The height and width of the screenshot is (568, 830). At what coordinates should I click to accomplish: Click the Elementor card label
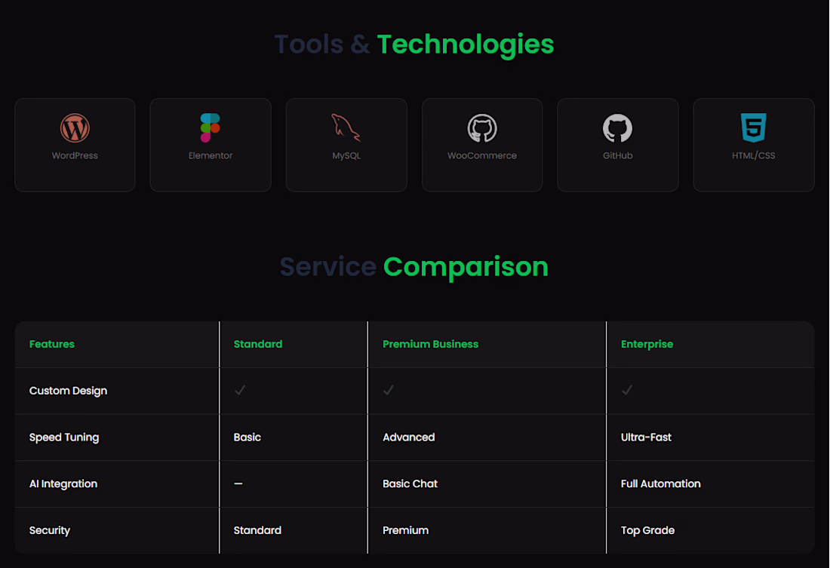(211, 155)
